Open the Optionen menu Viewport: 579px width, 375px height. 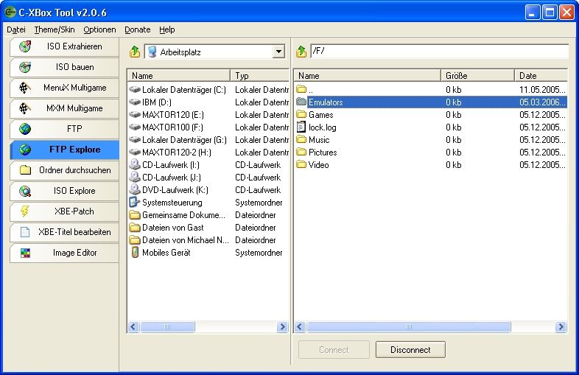(99, 29)
